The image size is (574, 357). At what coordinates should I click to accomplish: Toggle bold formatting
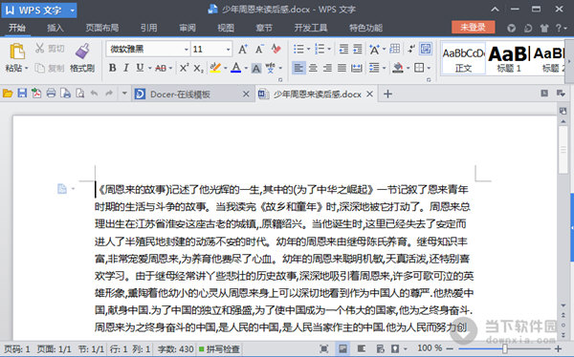click(x=112, y=68)
